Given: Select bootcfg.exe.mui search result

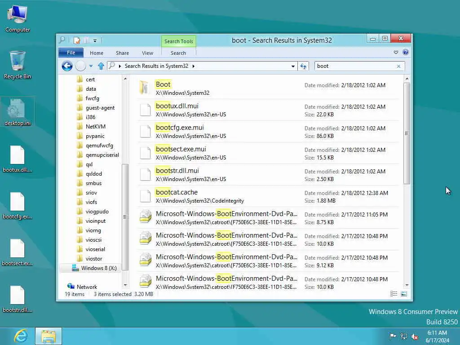Looking at the screenshot, I should coord(269,132).
